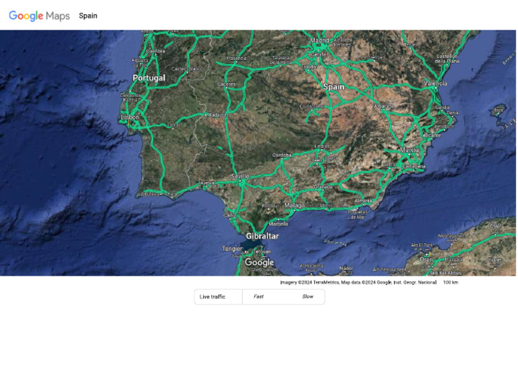Click the Castellón de la Plana label

click(447, 59)
